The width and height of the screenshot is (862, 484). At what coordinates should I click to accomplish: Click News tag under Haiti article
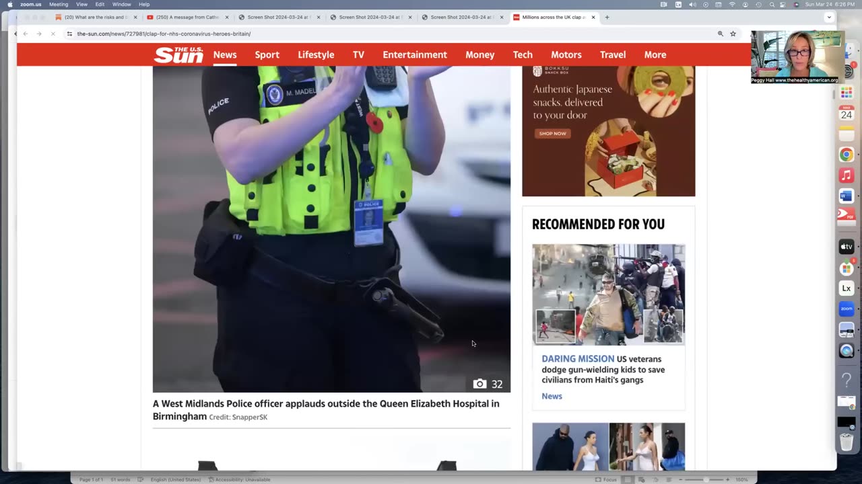click(552, 396)
